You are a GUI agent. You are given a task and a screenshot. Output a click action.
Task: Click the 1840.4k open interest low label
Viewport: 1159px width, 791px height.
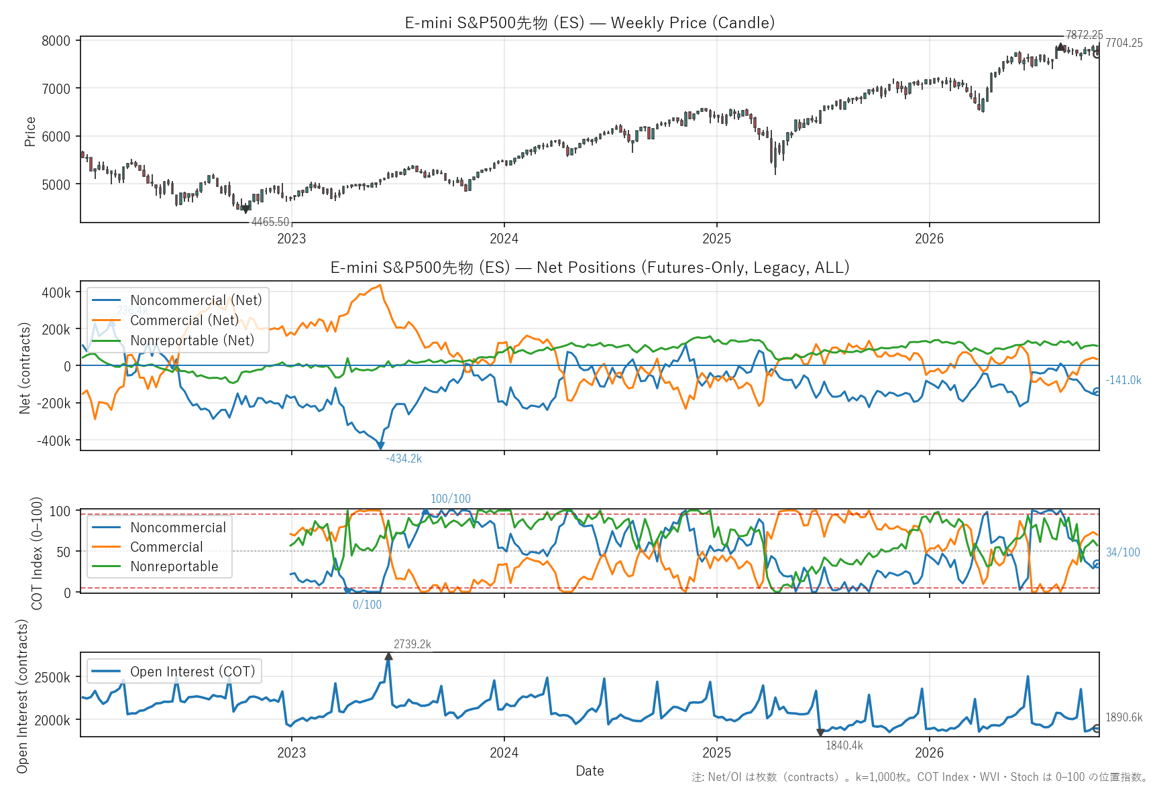click(844, 745)
